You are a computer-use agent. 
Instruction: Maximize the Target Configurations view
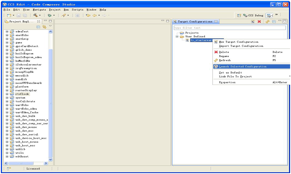pos(285,21)
